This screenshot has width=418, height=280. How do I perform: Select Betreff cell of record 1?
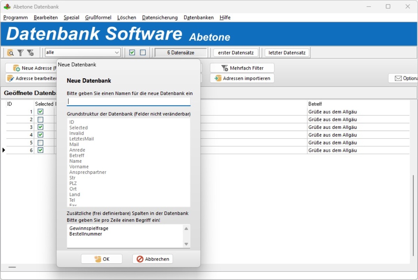pyautogui.click(x=358, y=112)
